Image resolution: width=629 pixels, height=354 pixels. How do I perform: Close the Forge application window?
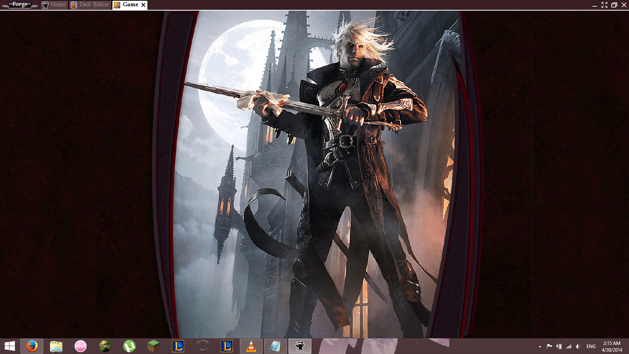coord(624,5)
